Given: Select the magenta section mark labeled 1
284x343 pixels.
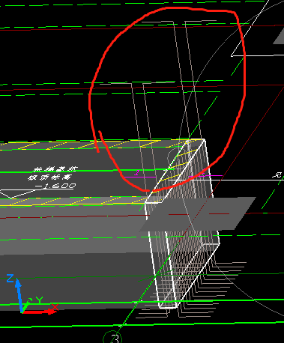Looking at the screenshot, I should coord(137,172).
